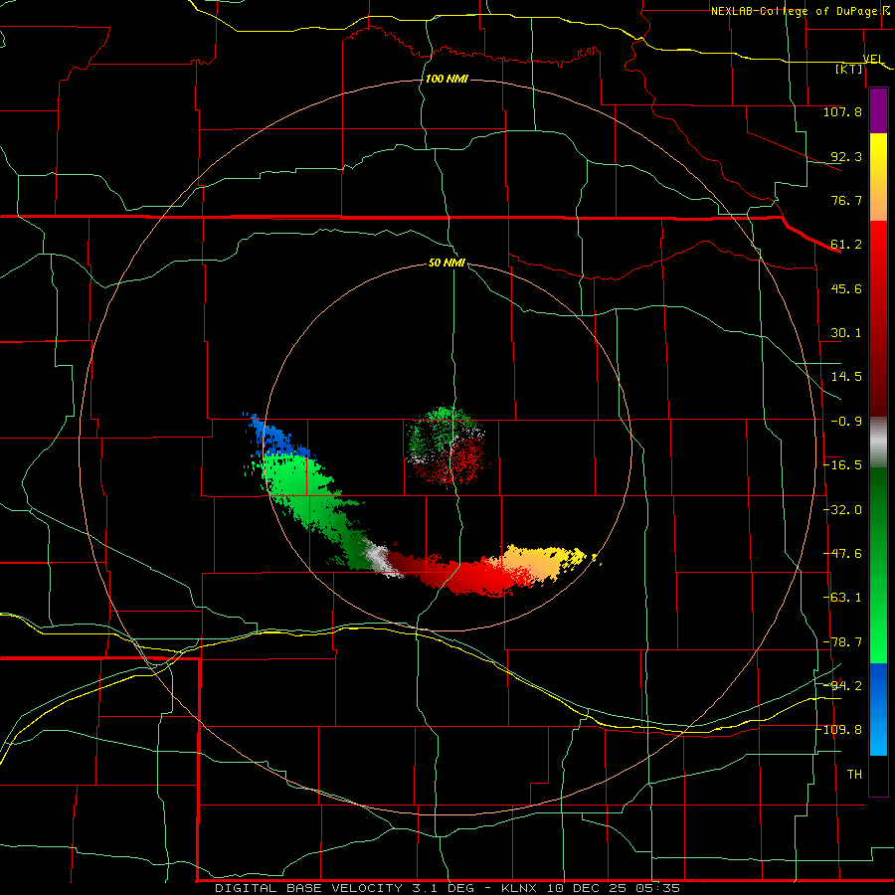Click the circular echo at radar center
This screenshot has width=895, height=895.
coord(447,446)
